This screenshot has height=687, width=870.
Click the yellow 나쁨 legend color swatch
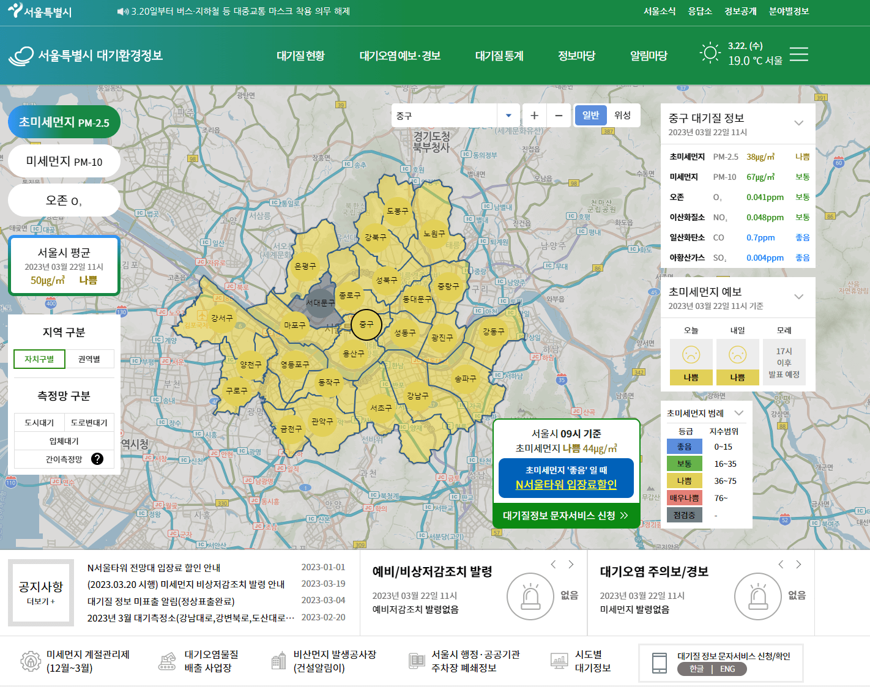pos(684,481)
